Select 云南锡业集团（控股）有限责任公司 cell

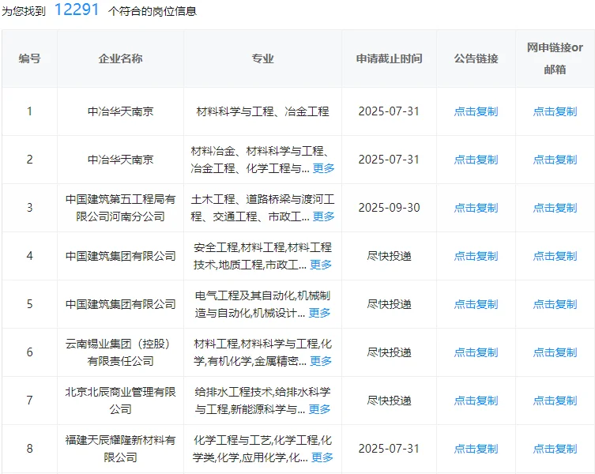120,352
